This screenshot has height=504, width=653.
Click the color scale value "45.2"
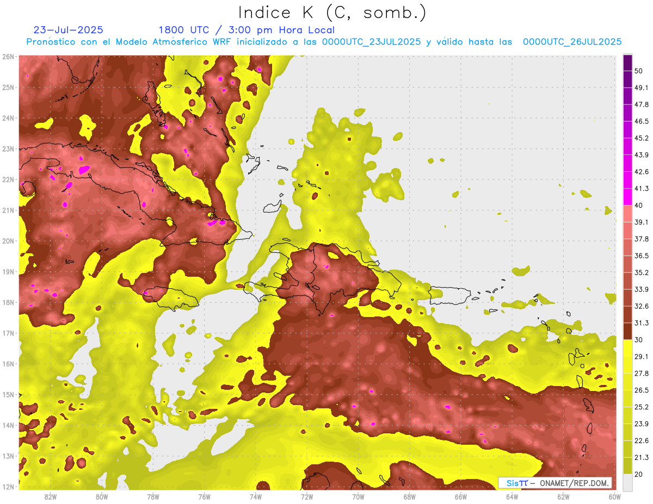pyautogui.click(x=642, y=138)
